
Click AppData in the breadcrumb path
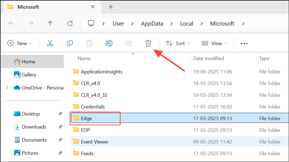click(152, 24)
